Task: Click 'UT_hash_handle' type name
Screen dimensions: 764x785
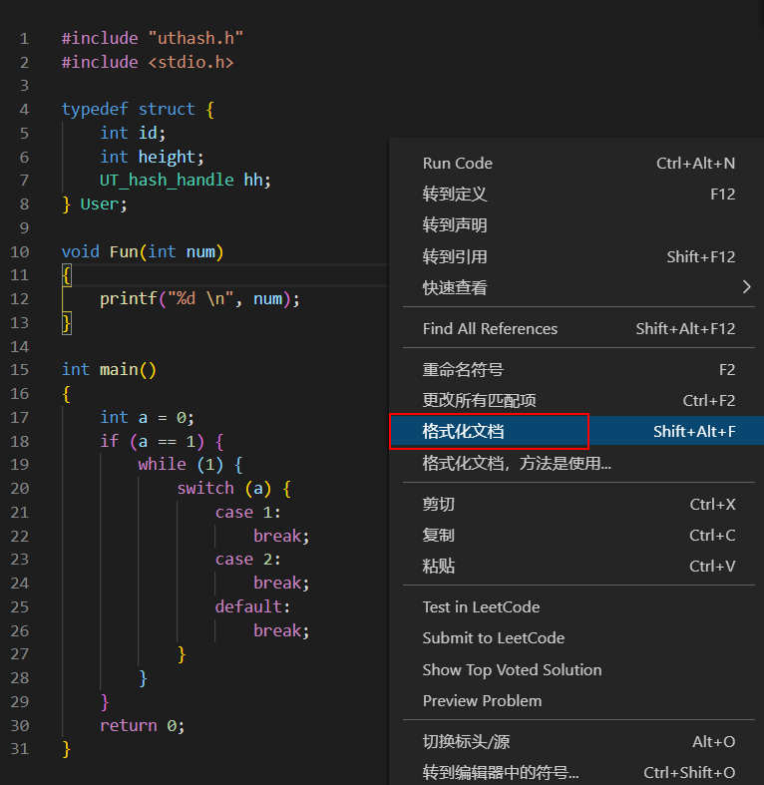Action: pyautogui.click(x=167, y=181)
